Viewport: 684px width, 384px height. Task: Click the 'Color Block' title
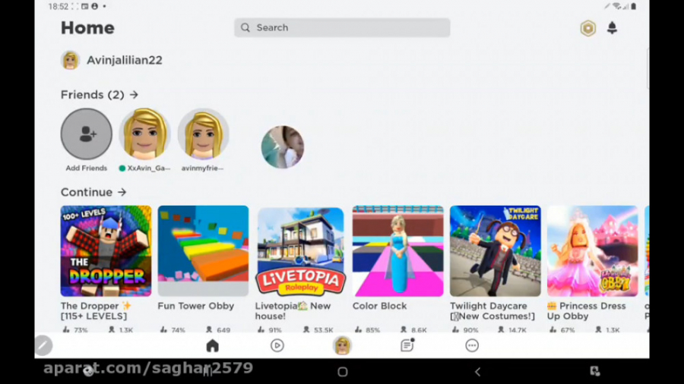point(379,306)
